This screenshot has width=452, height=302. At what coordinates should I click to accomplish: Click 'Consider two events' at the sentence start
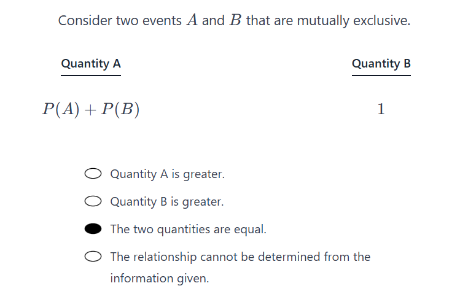(120, 20)
